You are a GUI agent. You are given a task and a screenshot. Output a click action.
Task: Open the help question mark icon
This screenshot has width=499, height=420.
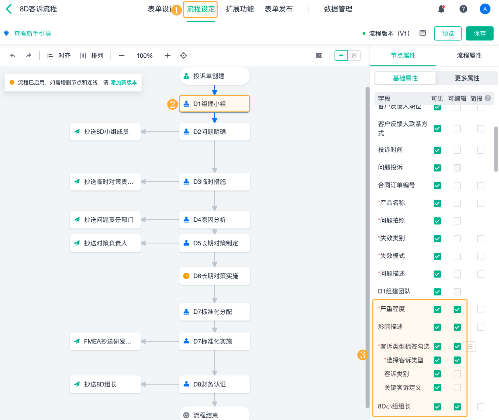(x=463, y=9)
